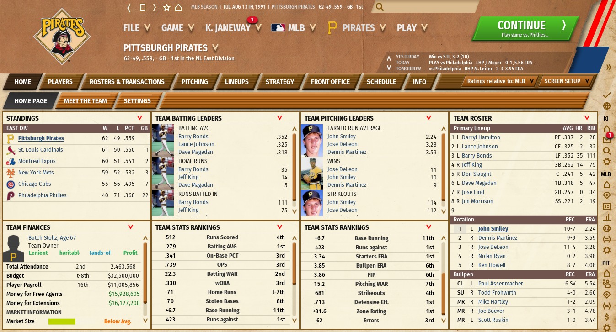Click the home icon beside the star

click(178, 7)
